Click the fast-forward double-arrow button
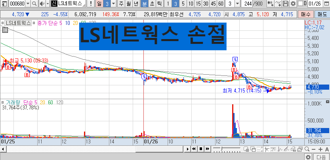This screenshot has height=160, width=330. pyautogui.click(x=208, y=149)
